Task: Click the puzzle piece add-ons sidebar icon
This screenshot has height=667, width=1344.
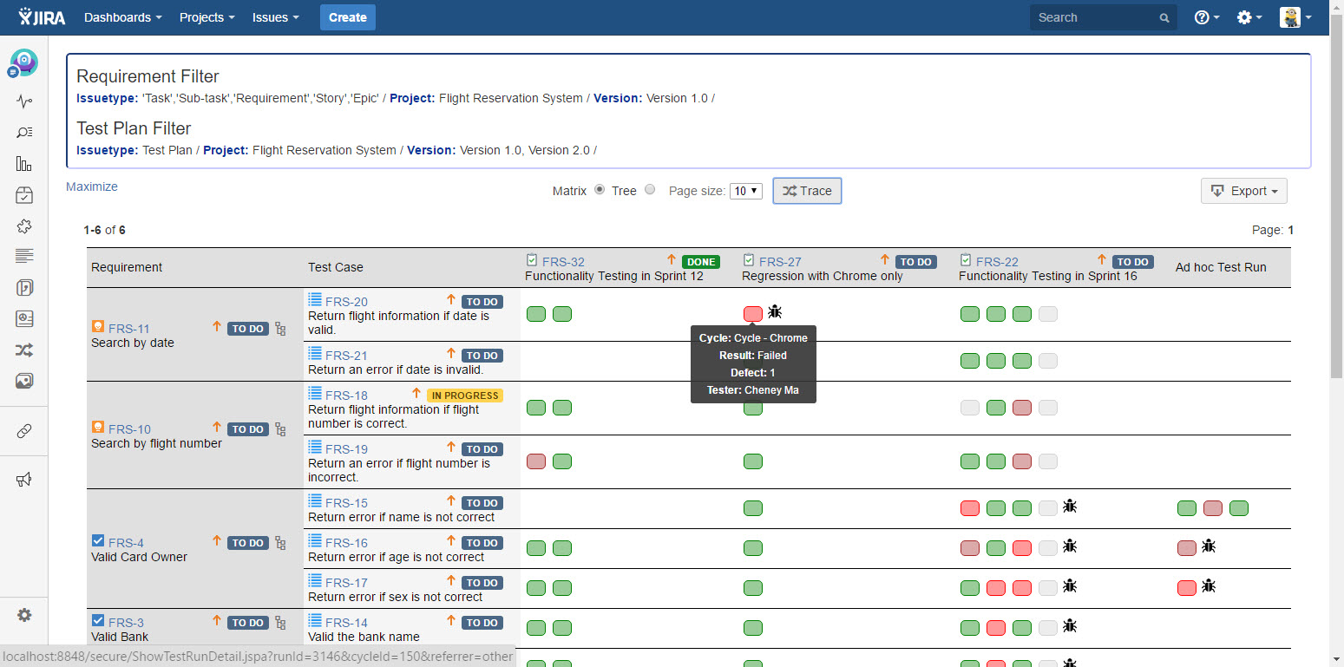Action: click(x=24, y=226)
